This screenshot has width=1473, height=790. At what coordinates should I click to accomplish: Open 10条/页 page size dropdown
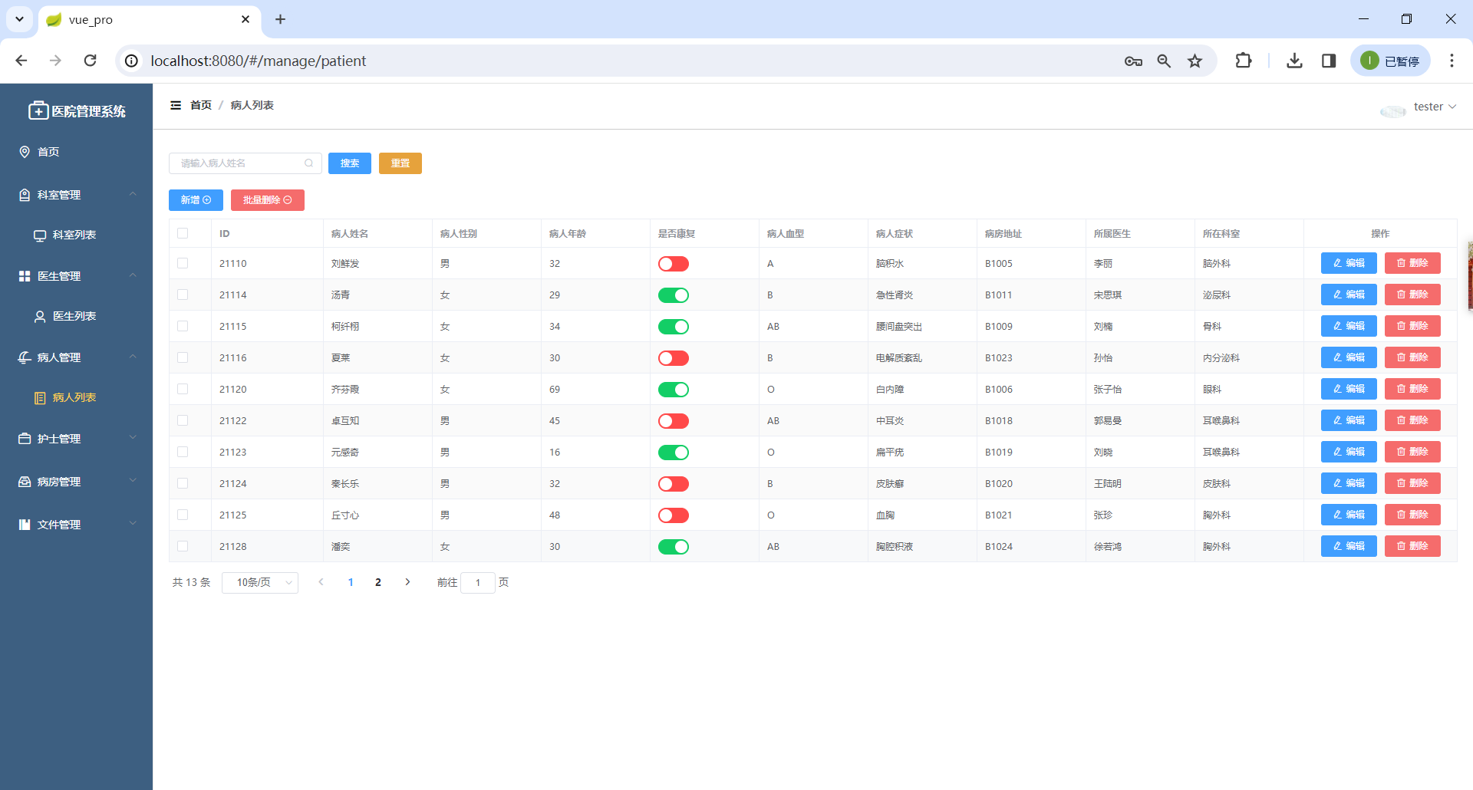point(260,583)
